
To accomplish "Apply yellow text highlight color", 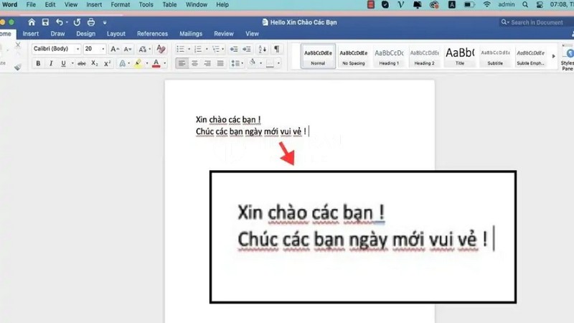I will pyautogui.click(x=138, y=63).
